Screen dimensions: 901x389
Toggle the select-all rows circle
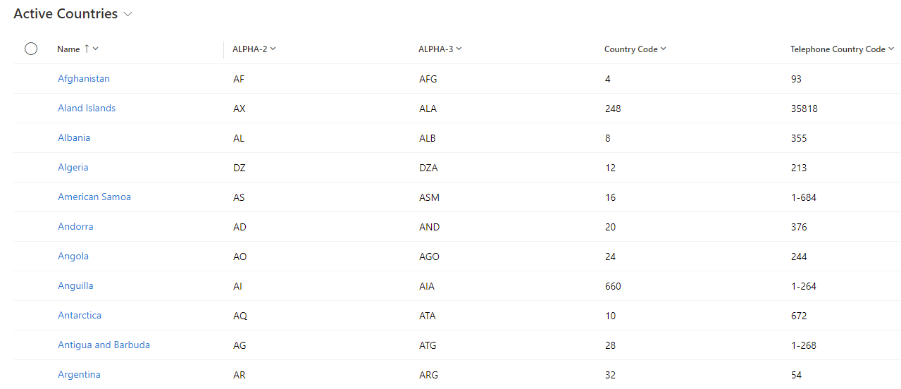click(x=31, y=49)
